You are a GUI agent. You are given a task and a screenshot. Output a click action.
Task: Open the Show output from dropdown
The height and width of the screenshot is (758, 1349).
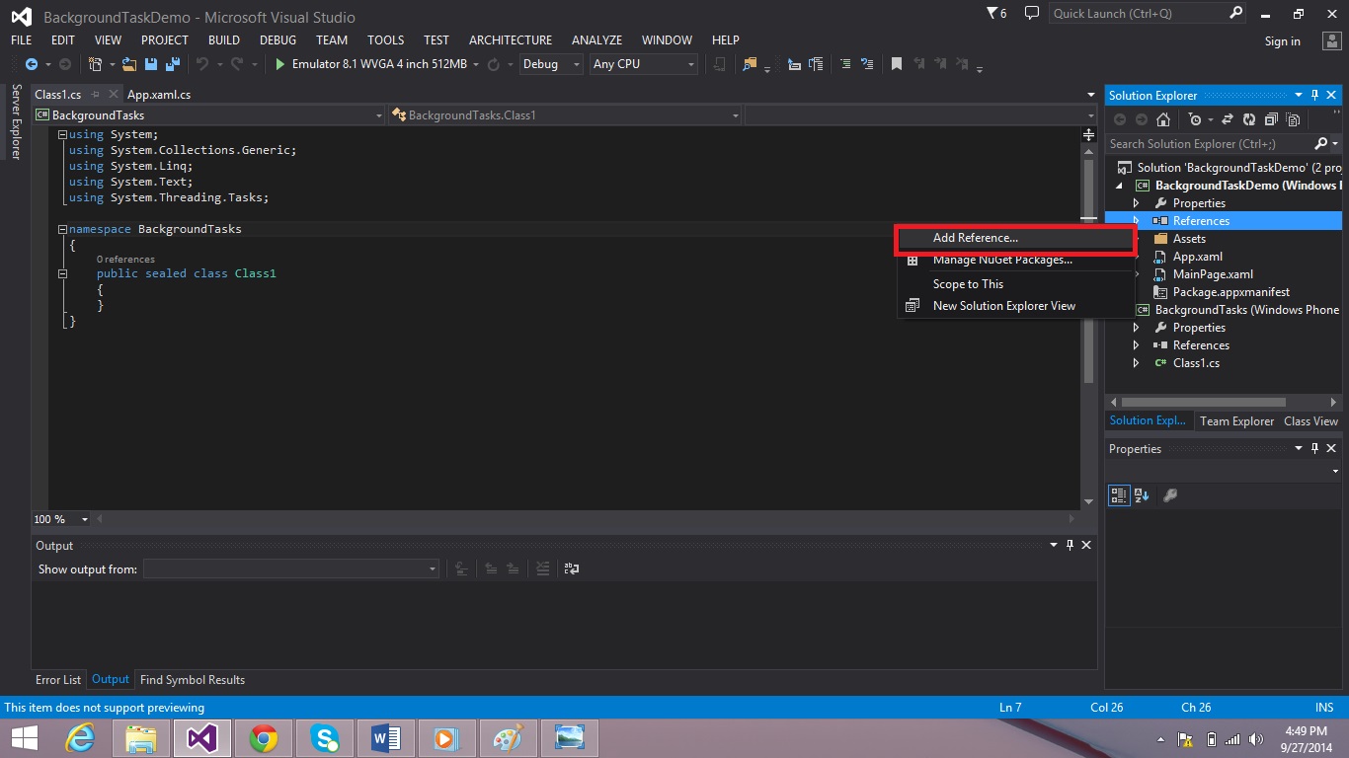(291, 568)
